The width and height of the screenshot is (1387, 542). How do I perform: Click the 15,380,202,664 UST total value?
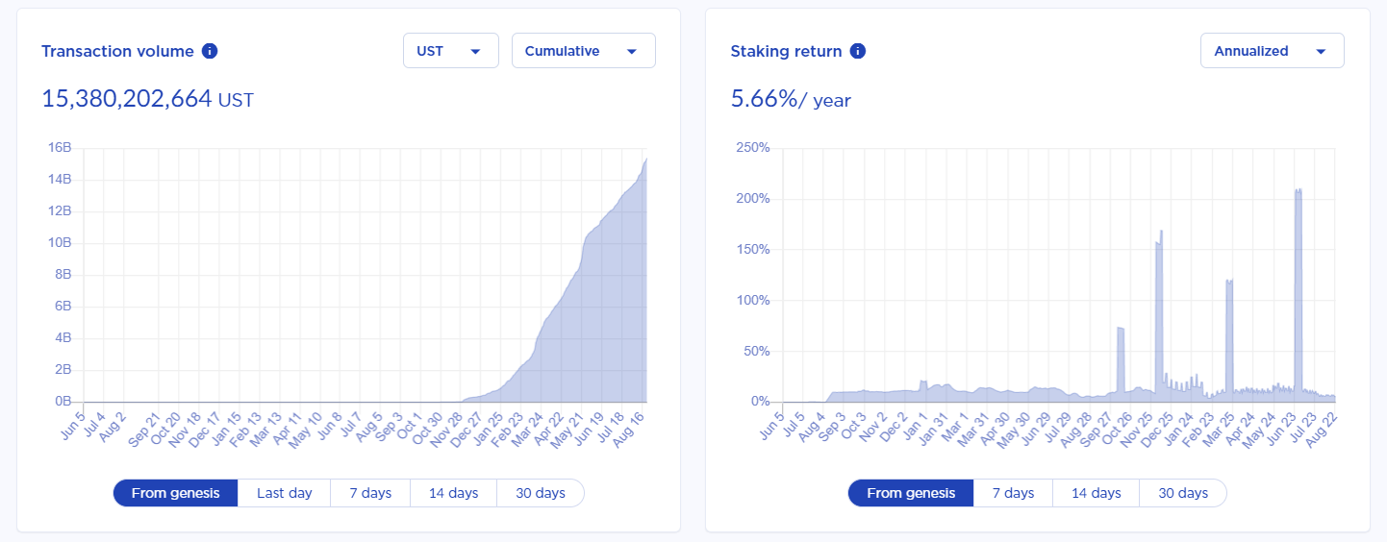tap(147, 98)
